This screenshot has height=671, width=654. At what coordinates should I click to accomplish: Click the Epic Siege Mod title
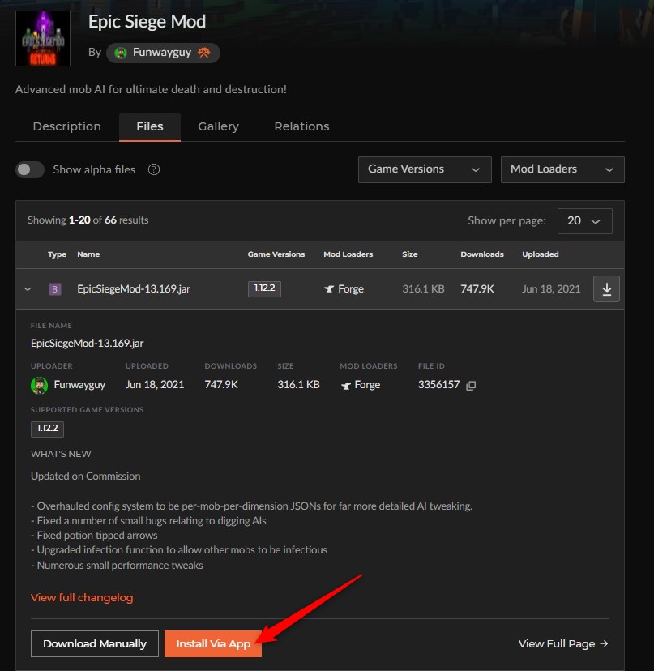[147, 22]
